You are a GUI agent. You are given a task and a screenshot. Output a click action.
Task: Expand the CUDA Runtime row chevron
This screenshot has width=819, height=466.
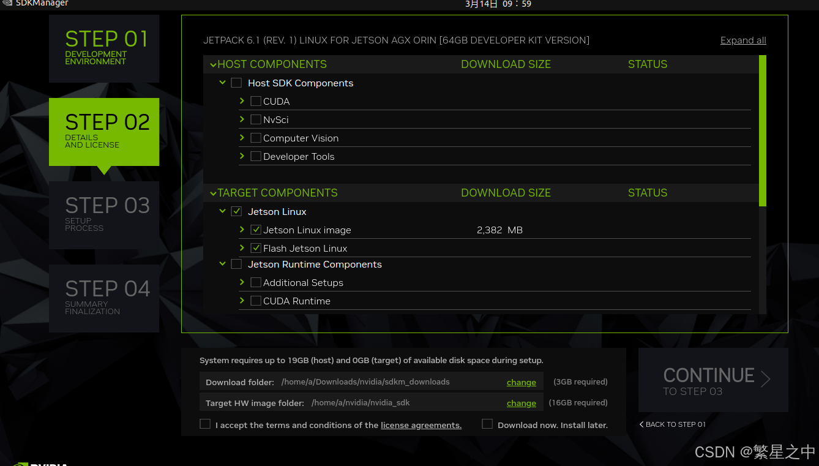(242, 301)
